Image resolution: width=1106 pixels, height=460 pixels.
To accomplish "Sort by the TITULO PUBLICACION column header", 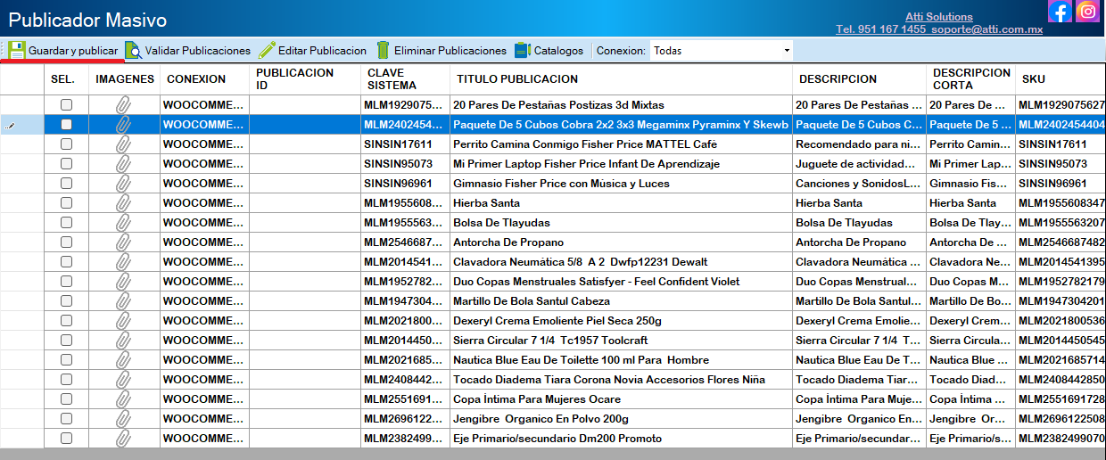I will pyautogui.click(x=517, y=79).
